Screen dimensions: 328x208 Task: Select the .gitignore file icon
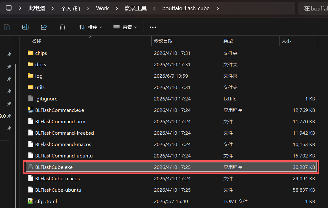pos(31,99)
